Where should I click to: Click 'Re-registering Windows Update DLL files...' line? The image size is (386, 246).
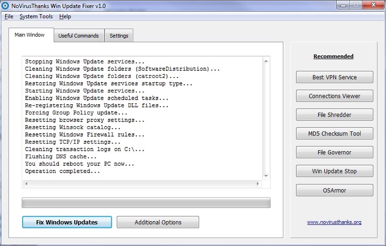click(x=96, y=106)
